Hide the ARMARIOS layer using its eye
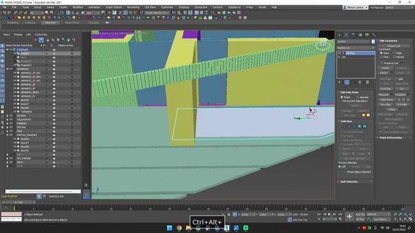415x233 pixels. click(11, 69)
